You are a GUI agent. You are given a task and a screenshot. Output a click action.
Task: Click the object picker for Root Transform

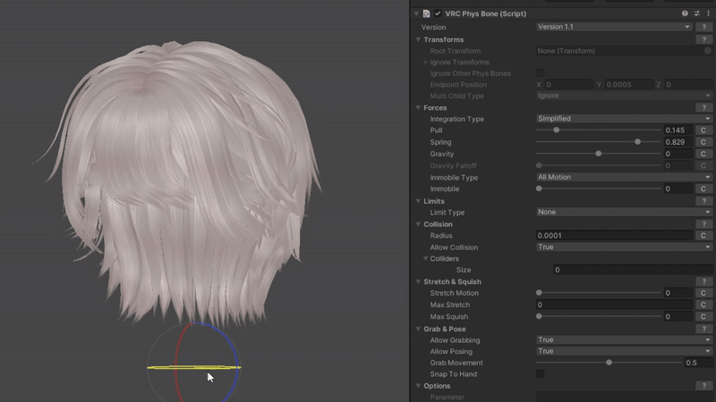(707, 51)
